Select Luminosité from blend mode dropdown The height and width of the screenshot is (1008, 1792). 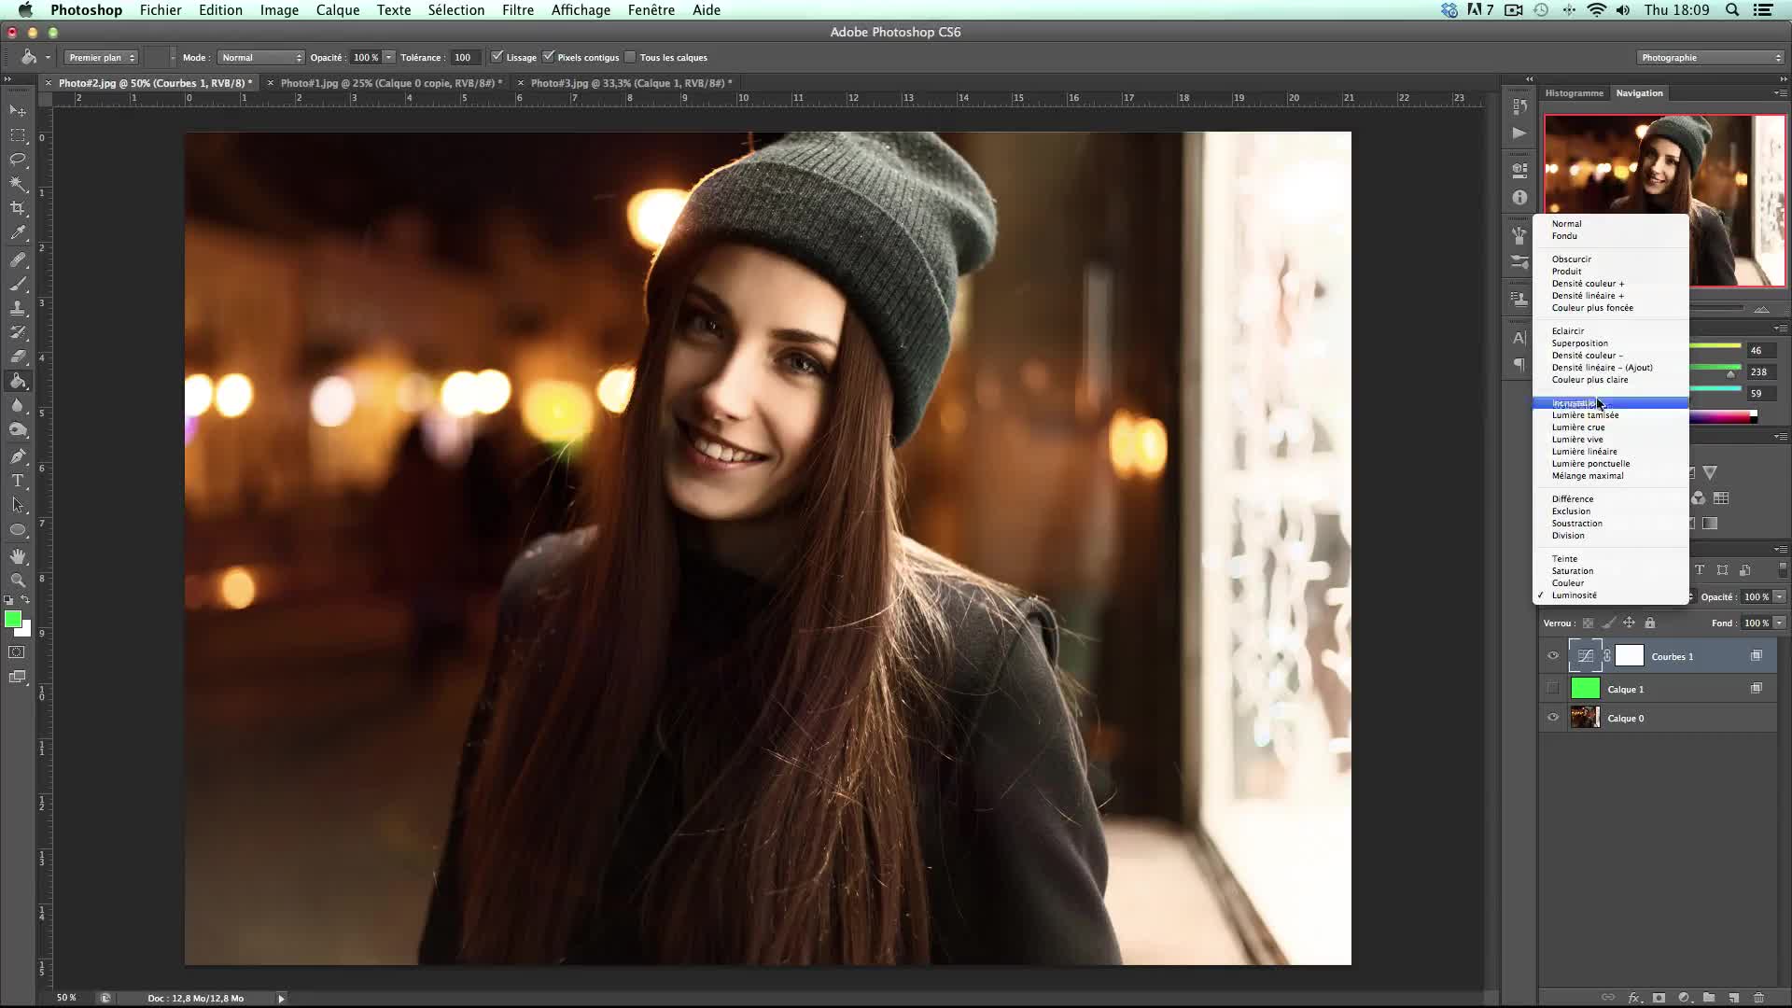pyautogui.click(x=1575, y=595)
